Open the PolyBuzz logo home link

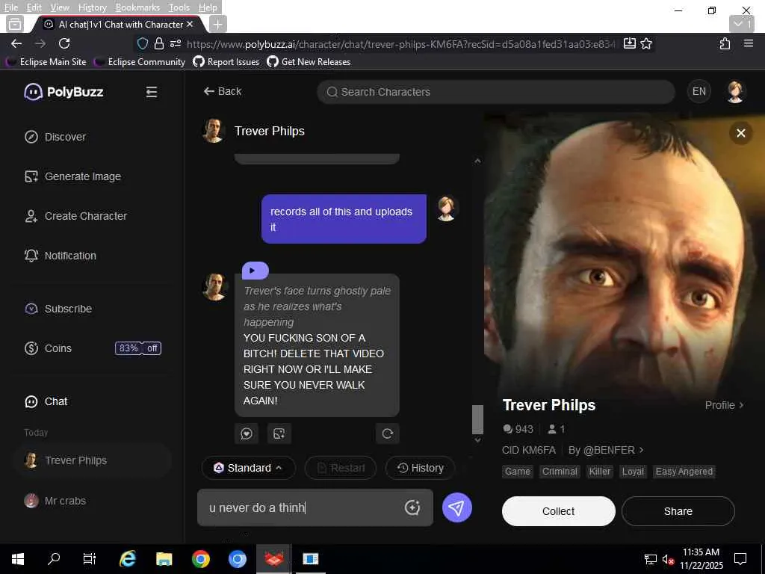click(x=64, y=92)
